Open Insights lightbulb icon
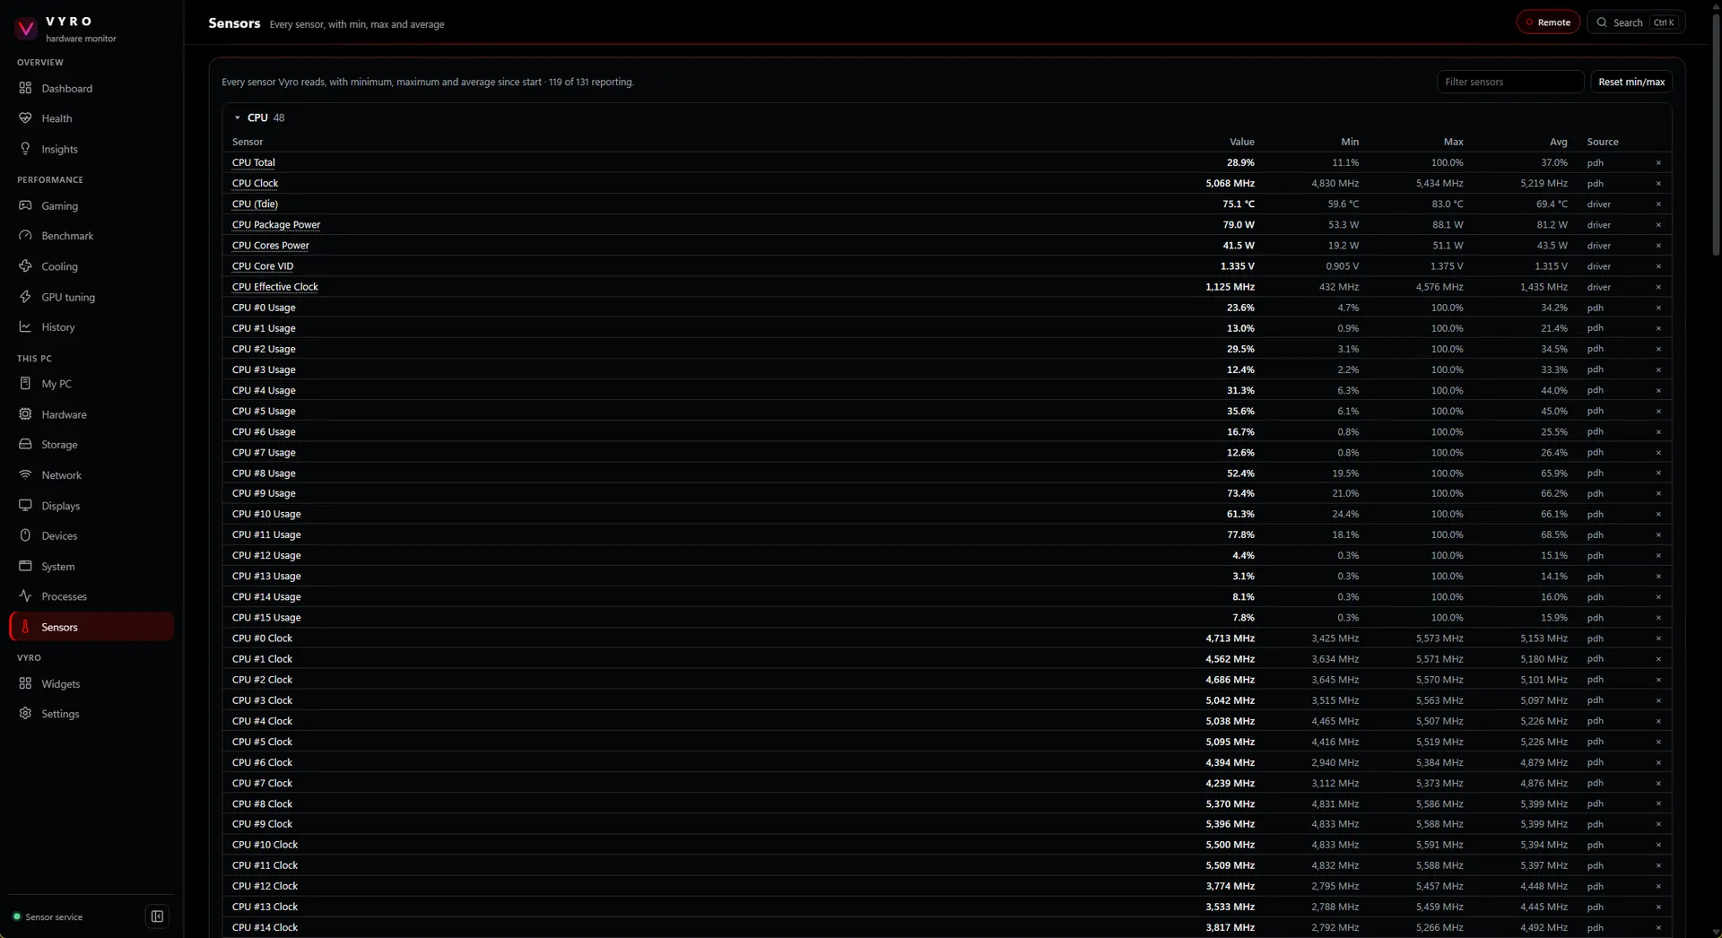 [25, 148]
